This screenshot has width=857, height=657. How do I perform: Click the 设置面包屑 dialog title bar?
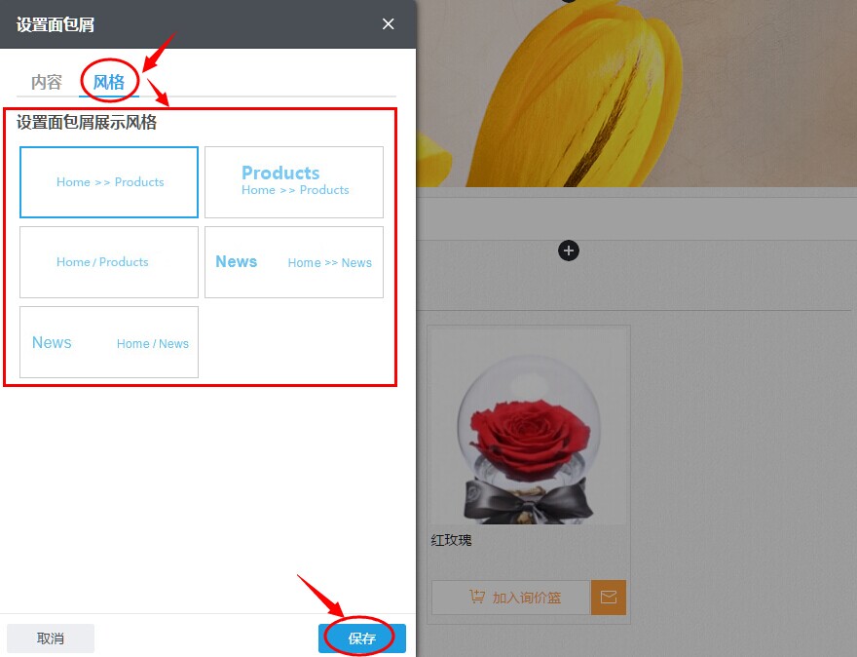(207, 24)
